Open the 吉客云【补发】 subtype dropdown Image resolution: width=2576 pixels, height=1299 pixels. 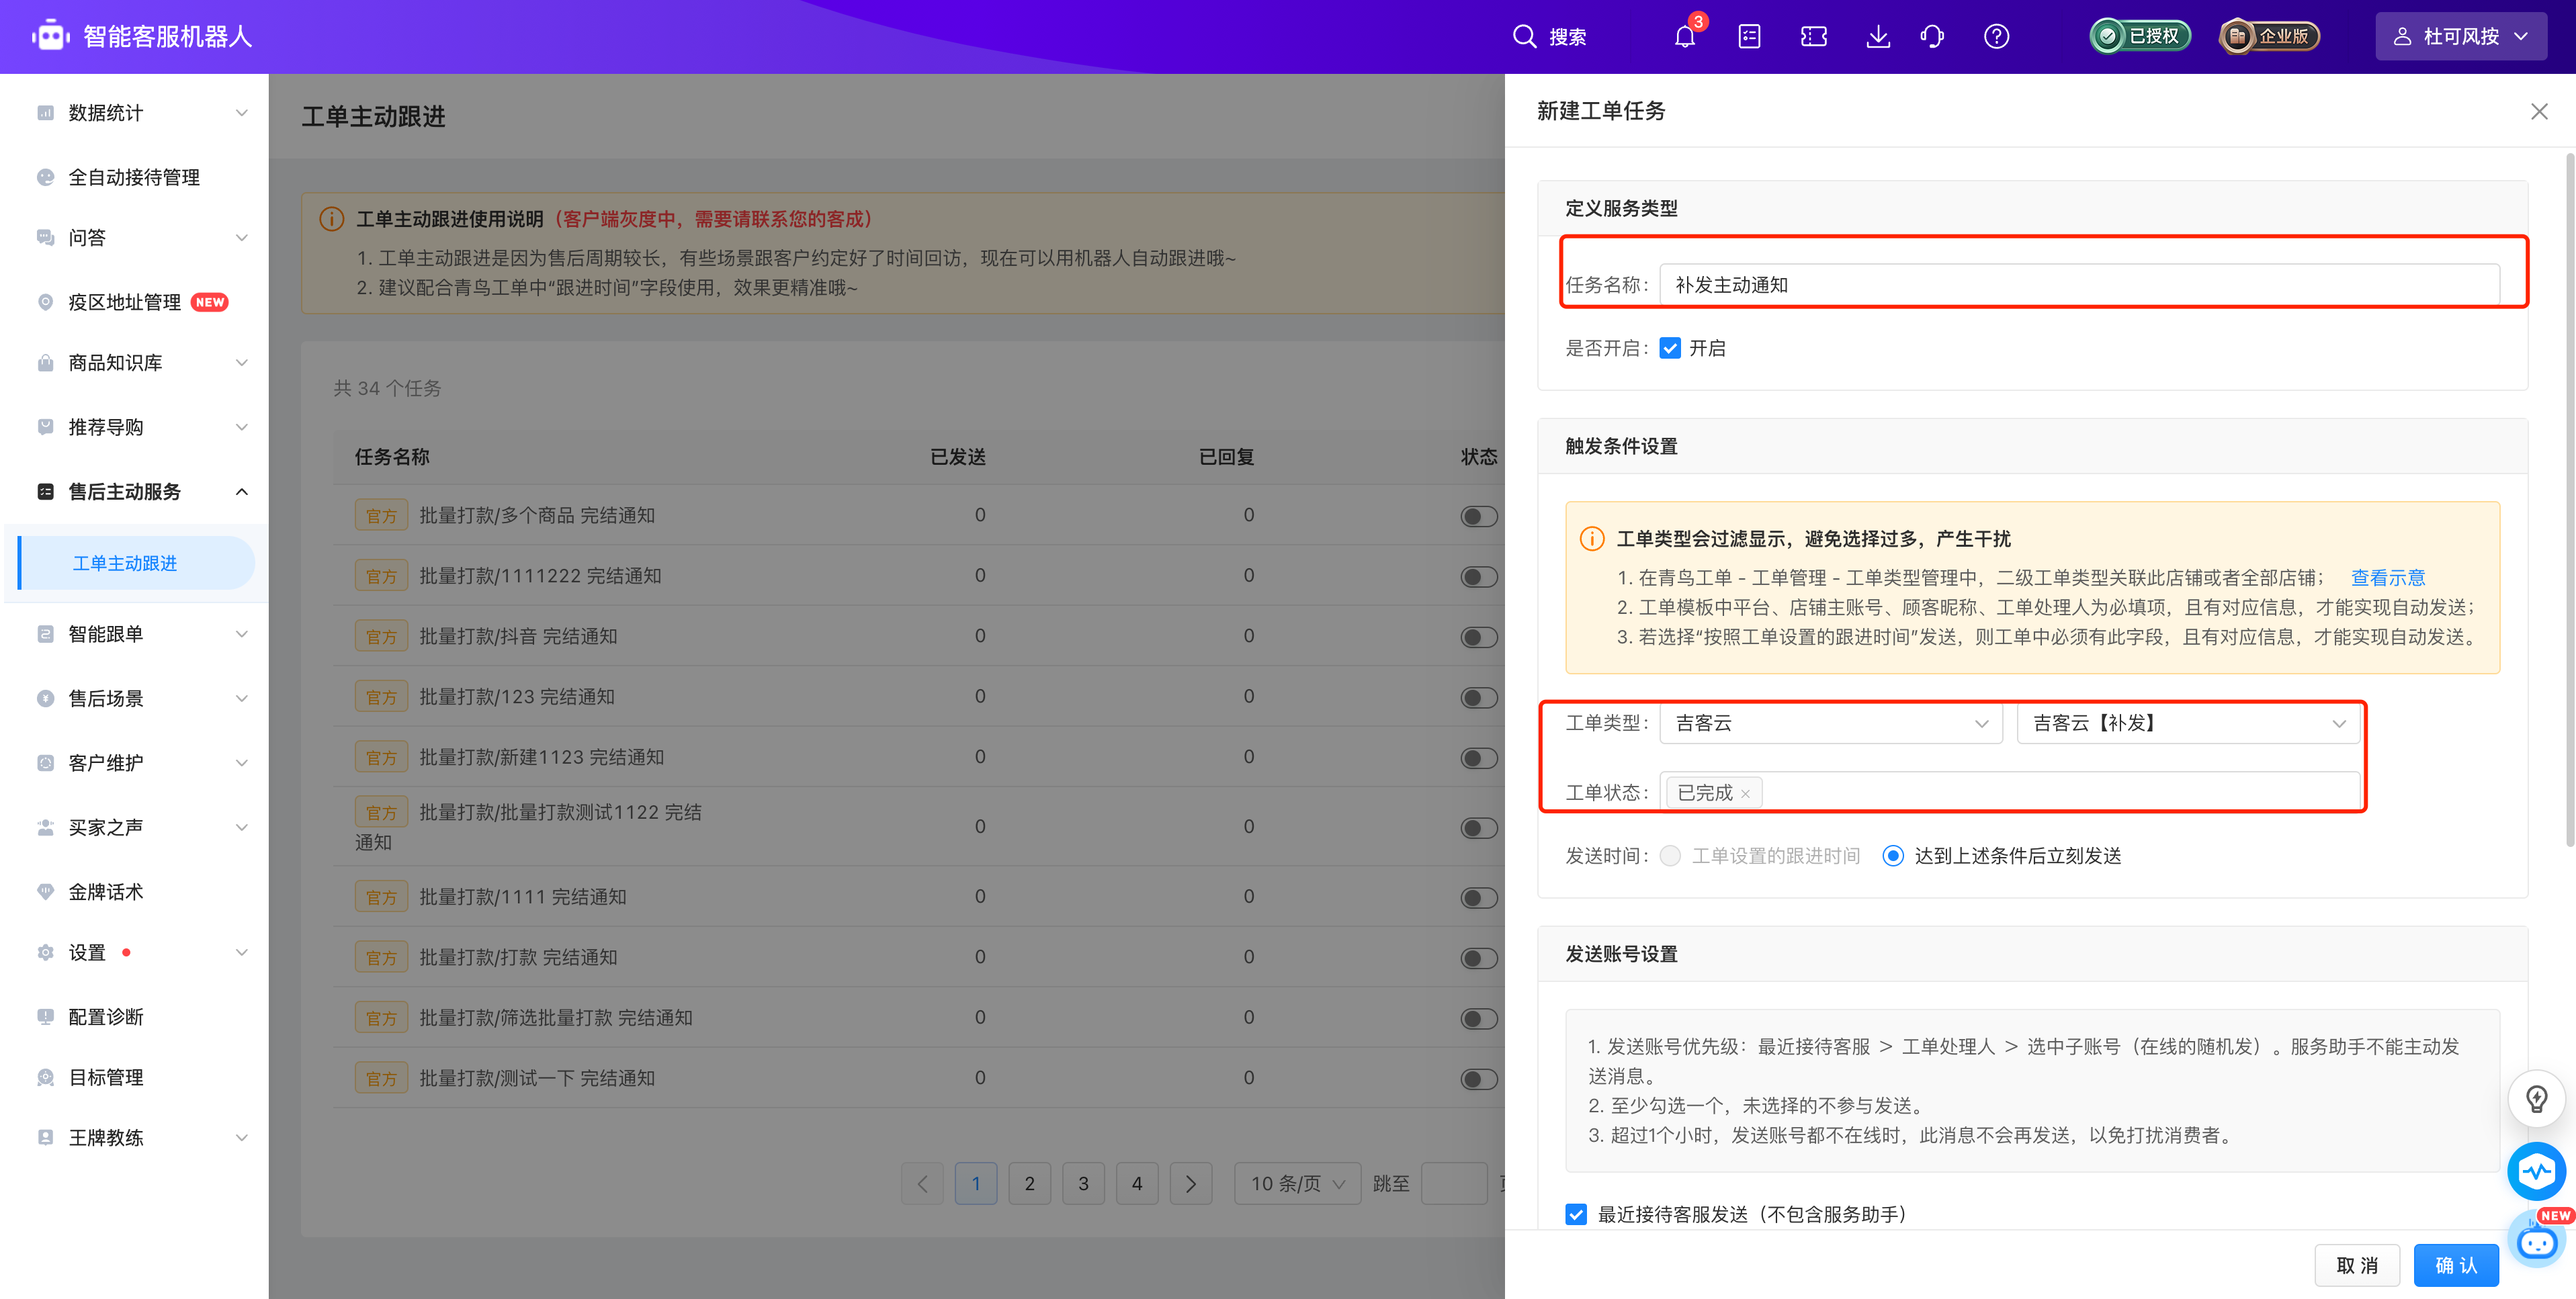click(2188, 723)
